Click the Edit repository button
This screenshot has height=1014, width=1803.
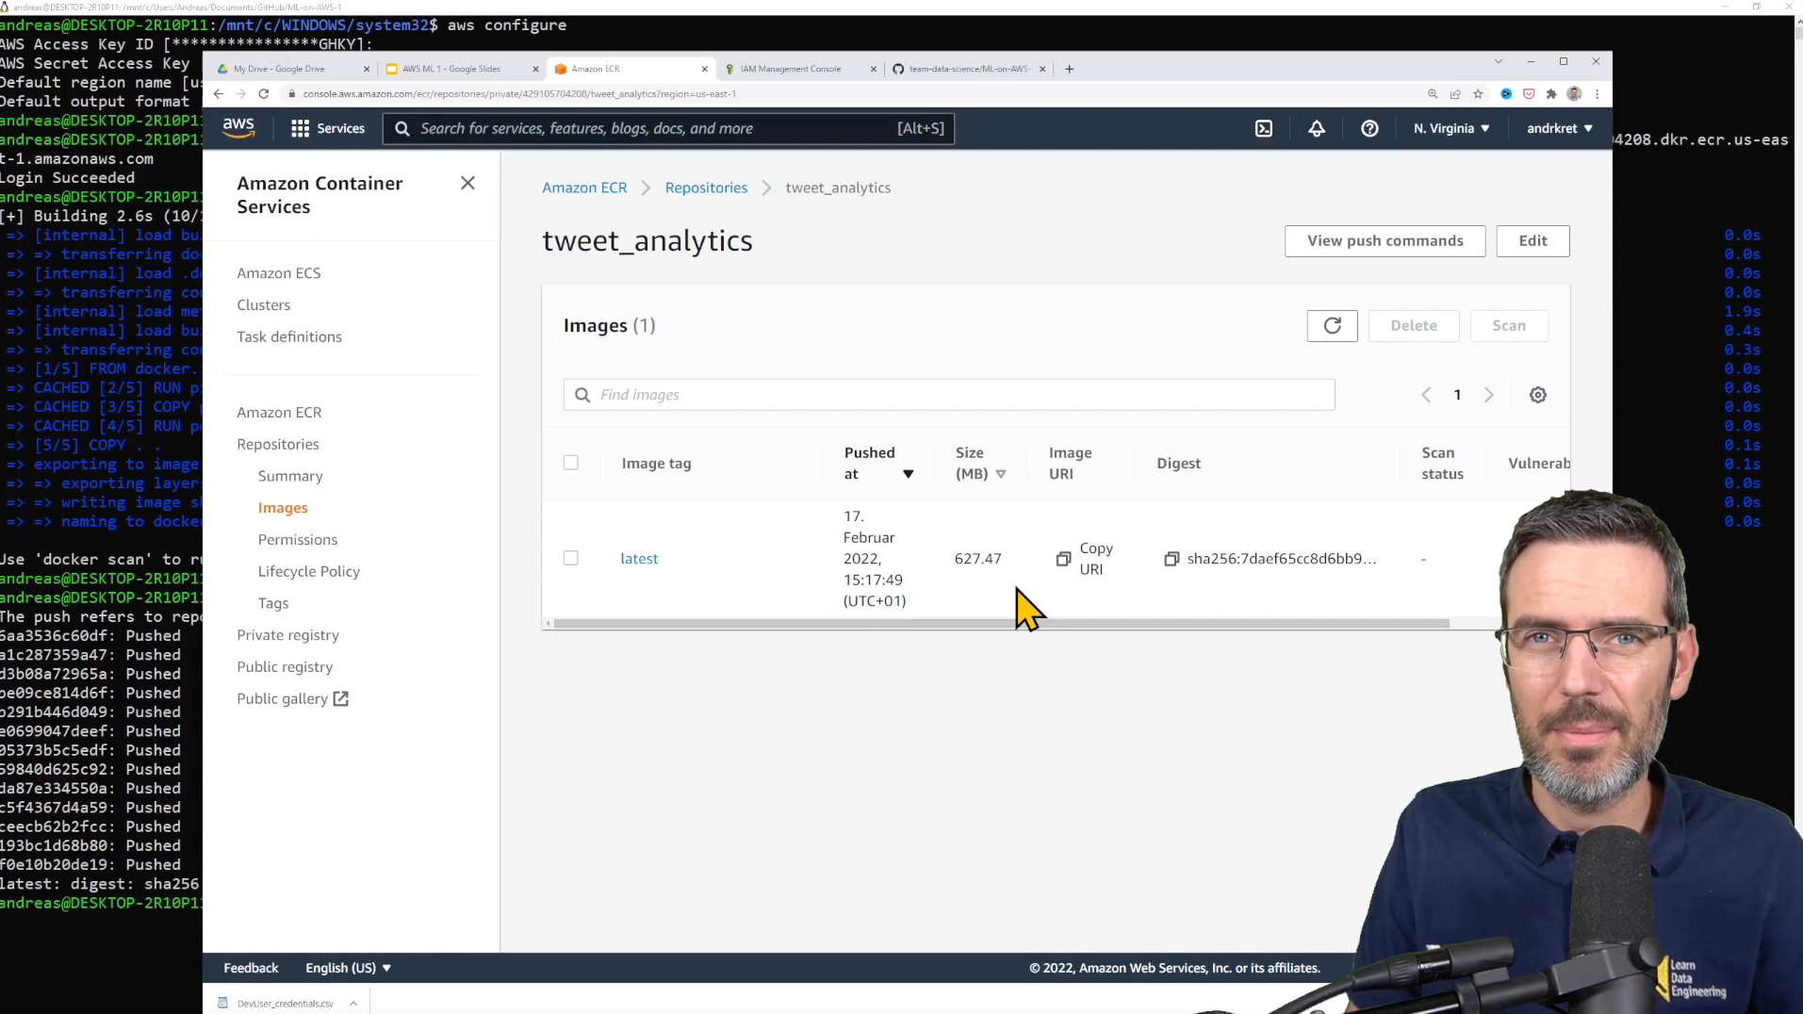point(1533,240)
